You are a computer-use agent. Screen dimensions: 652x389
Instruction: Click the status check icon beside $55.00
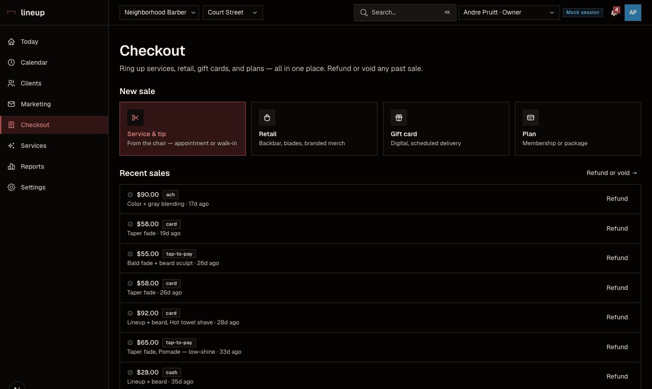pos(130,254)
